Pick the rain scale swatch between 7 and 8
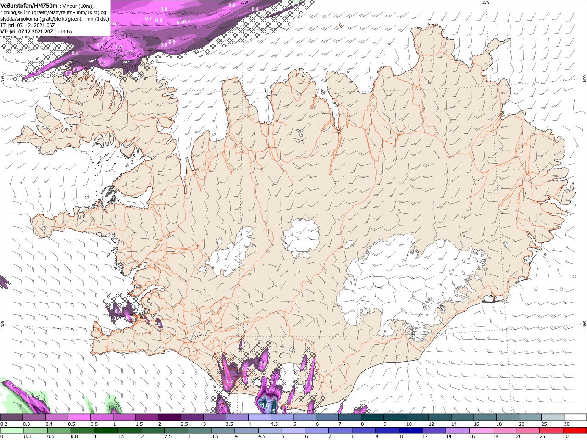Screen dimensions: 587x440 coord(340,430)
